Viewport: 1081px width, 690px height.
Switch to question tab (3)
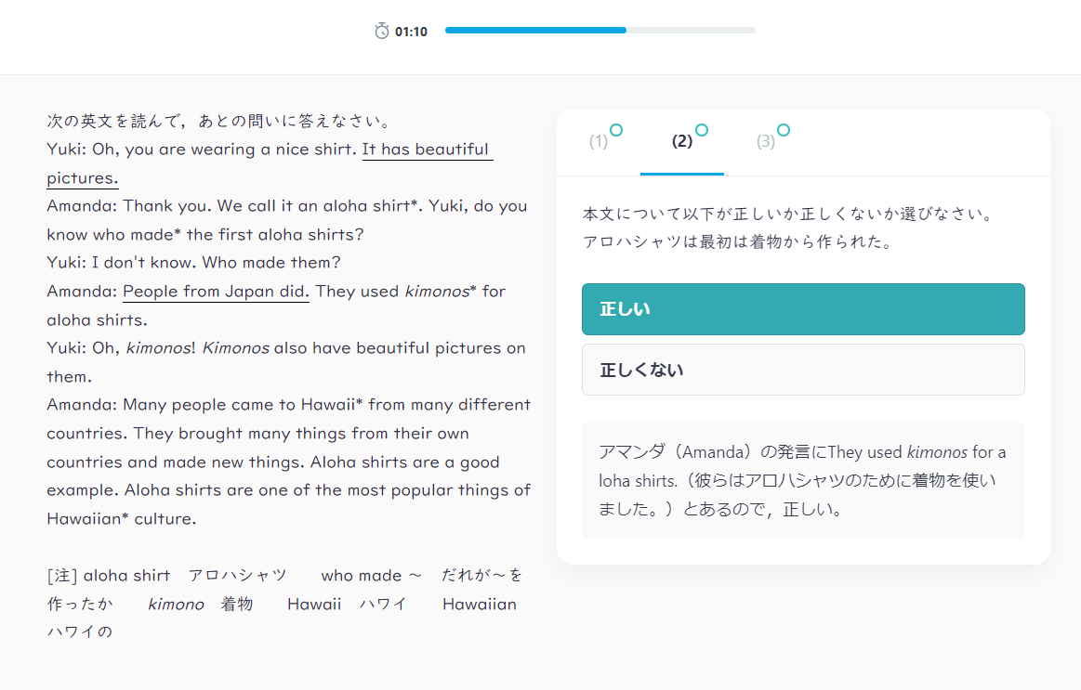click(765, 142)
